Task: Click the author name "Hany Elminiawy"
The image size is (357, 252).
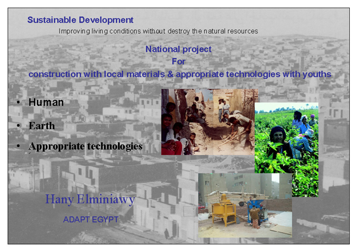Action: pyautogui.click(x=90, y=199)
